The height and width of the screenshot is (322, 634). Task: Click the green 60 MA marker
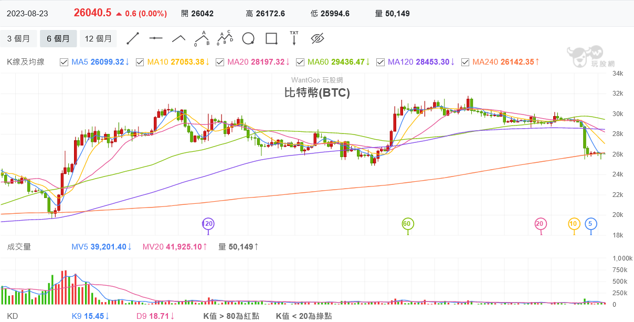[407, 224]
